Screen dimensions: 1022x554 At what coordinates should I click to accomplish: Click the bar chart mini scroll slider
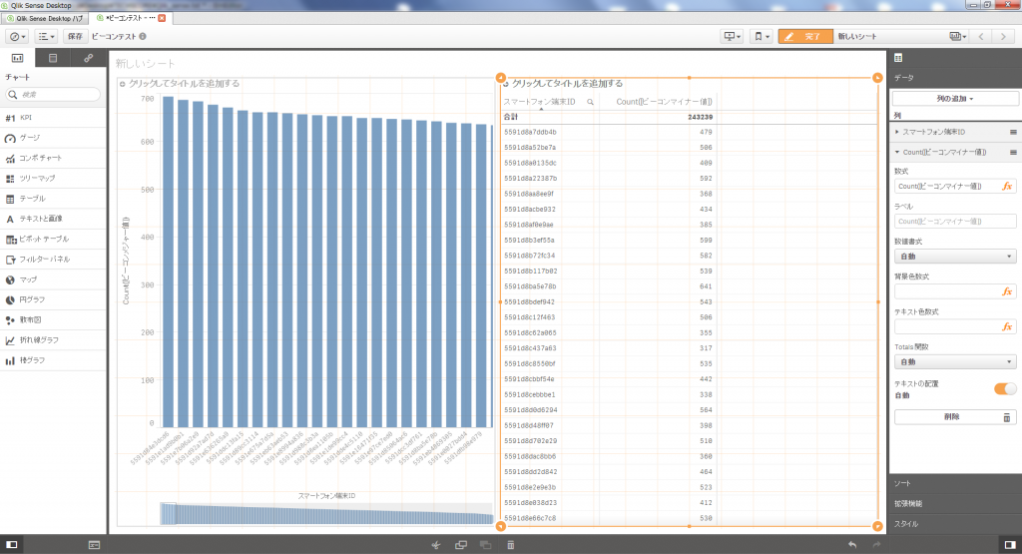tap(168, 513)
